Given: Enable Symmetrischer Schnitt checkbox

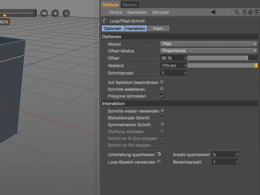Looking at the screenshot, I should pyautogui.click(x=163, y=124).
